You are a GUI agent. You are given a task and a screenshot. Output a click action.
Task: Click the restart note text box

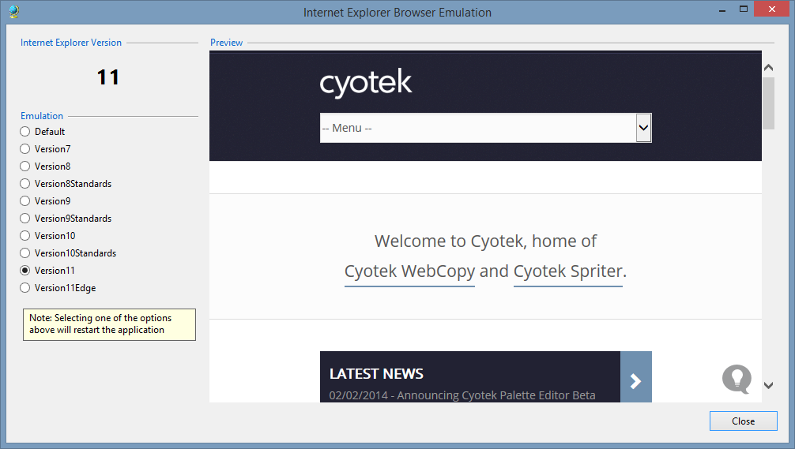tap(109, 324)
